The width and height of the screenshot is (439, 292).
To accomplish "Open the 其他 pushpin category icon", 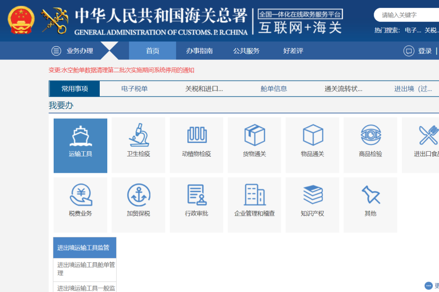I will tap(370, 204).
